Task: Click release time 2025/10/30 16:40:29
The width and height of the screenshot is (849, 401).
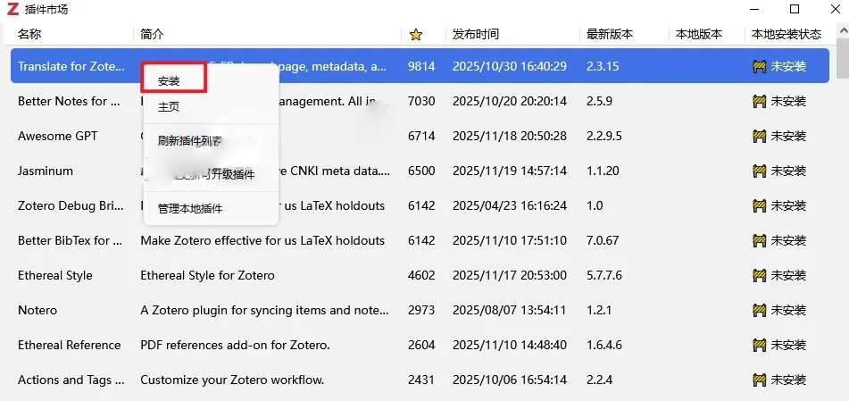Action: tap(510, 66)
